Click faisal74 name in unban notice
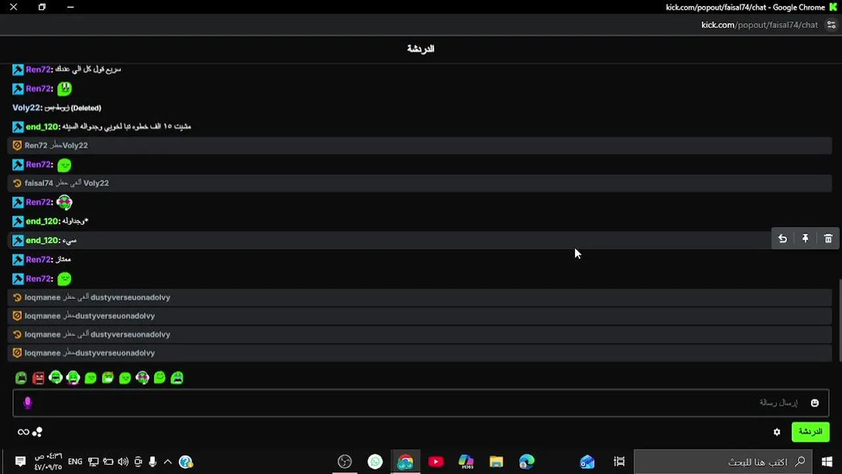The height and width of the screenshot is (474, 842). point(39,183)
